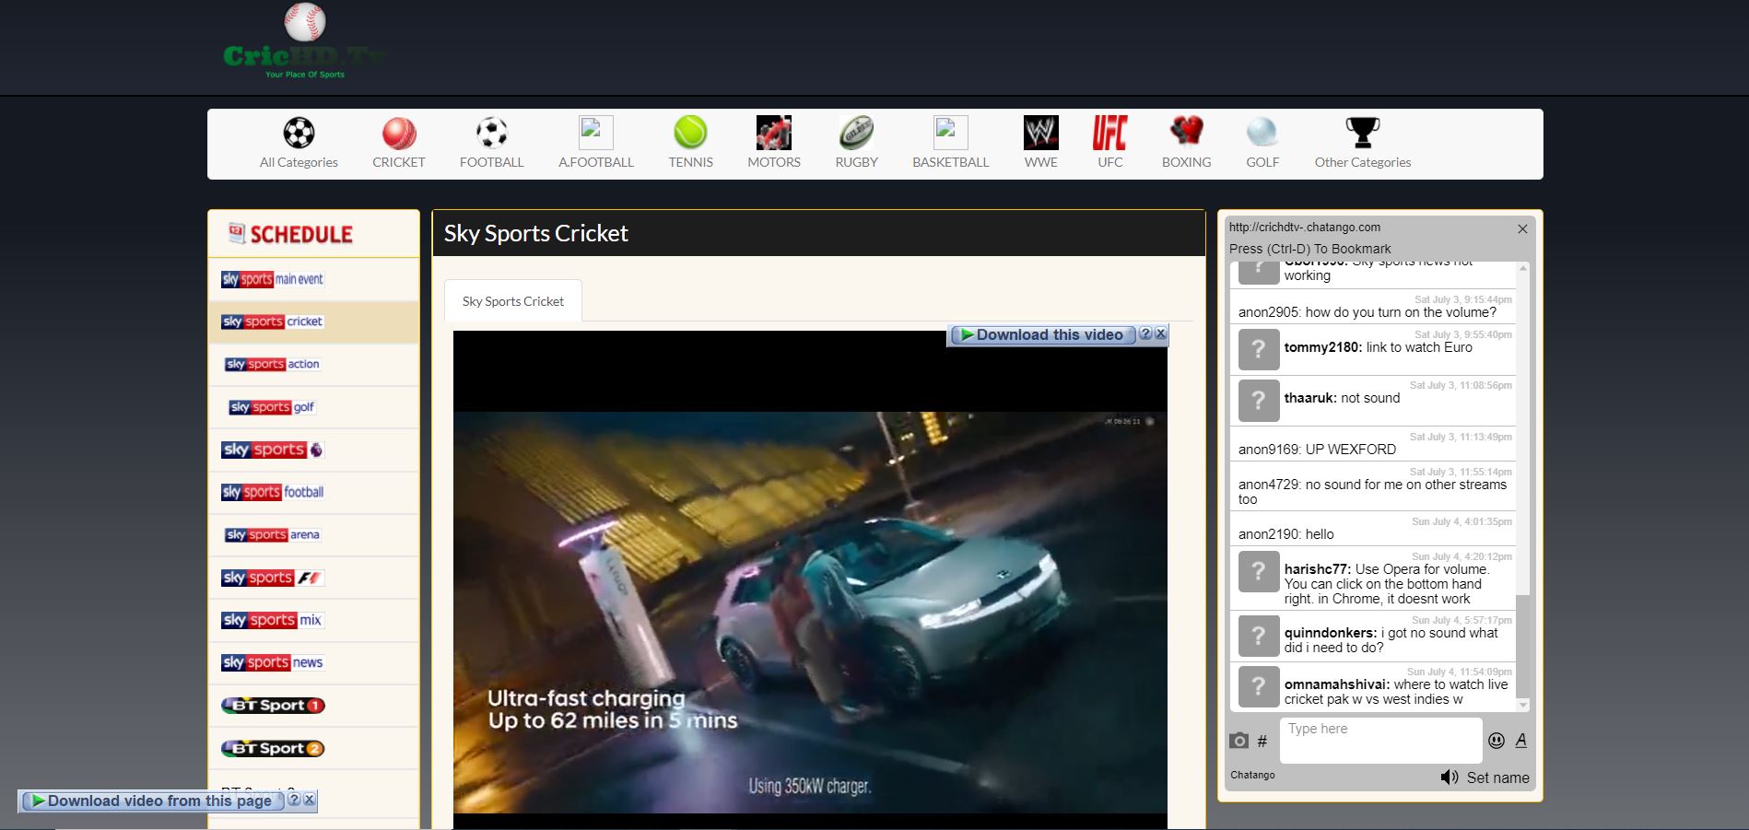
Task: Select Sky Sports Main Event channel
Action: click(273, 279)
